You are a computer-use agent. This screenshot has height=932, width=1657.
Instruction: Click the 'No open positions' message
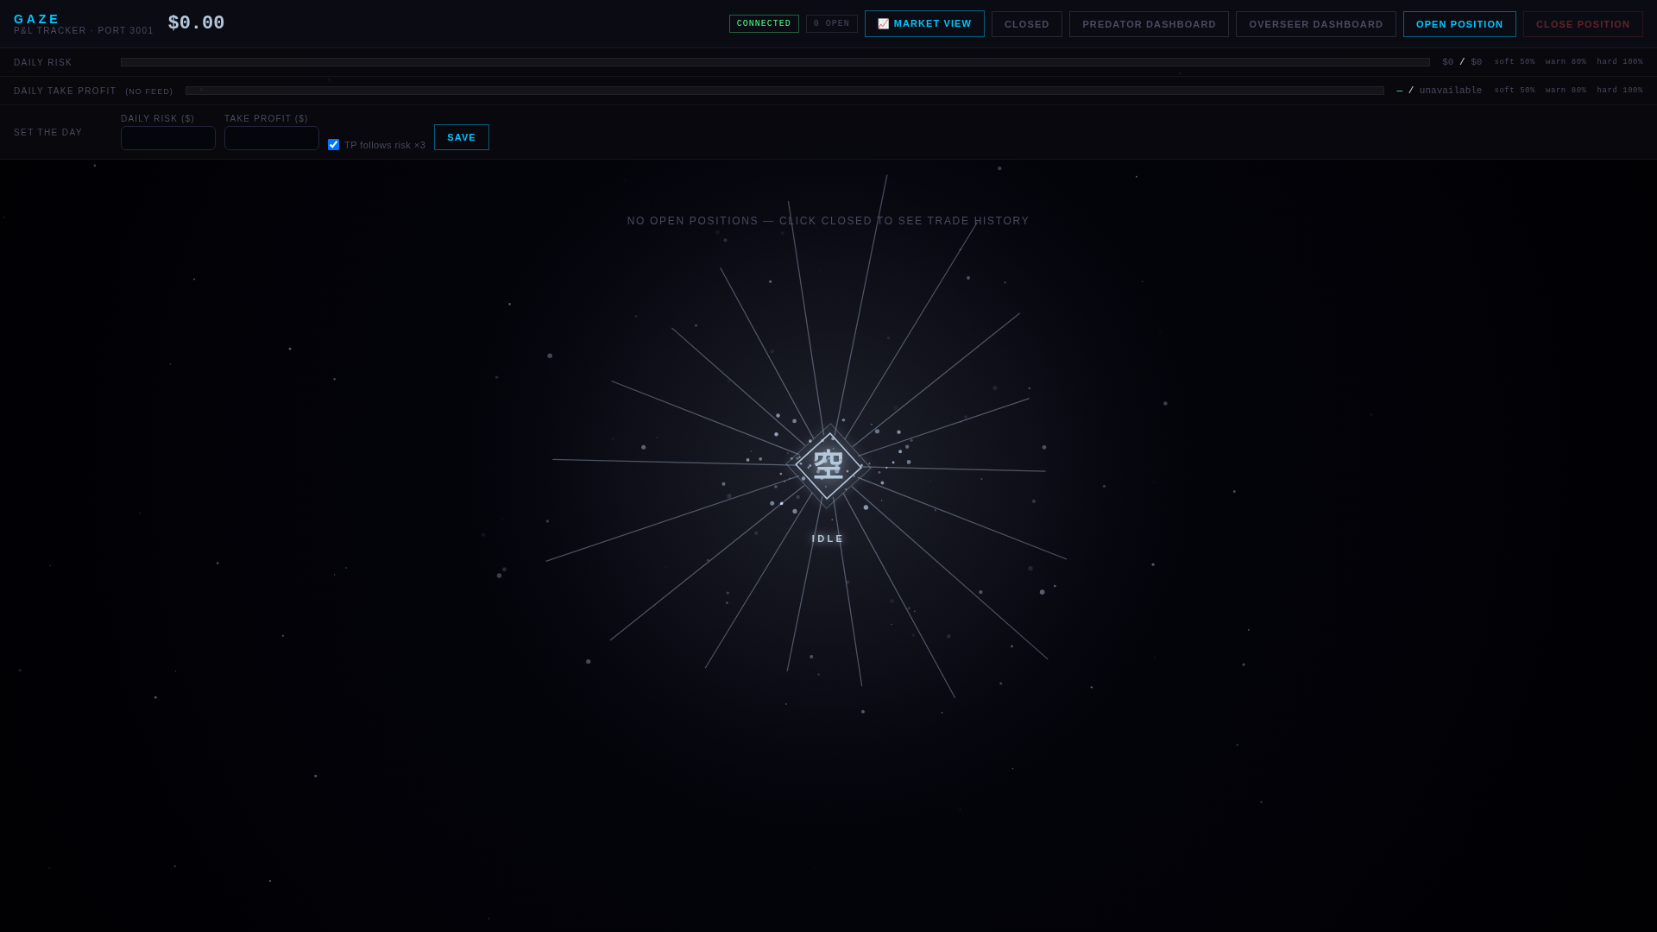click(828, 221)
